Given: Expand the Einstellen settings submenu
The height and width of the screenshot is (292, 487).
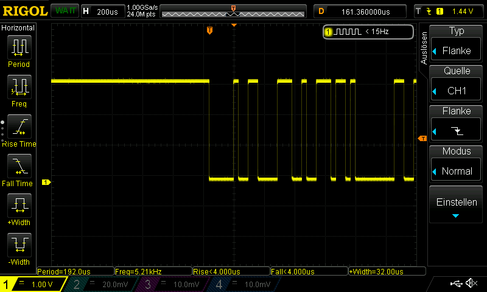Looking at the screenshot, I should click(x=457, y=207).
